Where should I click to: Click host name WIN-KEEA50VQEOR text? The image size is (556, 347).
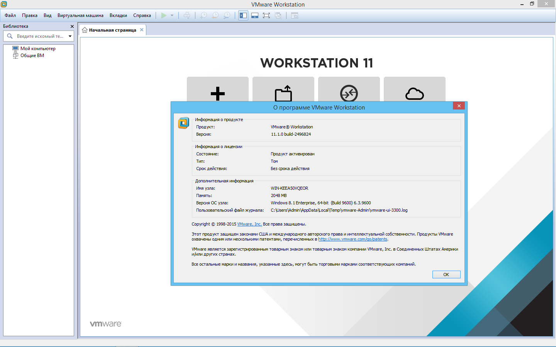click(289, 188)
